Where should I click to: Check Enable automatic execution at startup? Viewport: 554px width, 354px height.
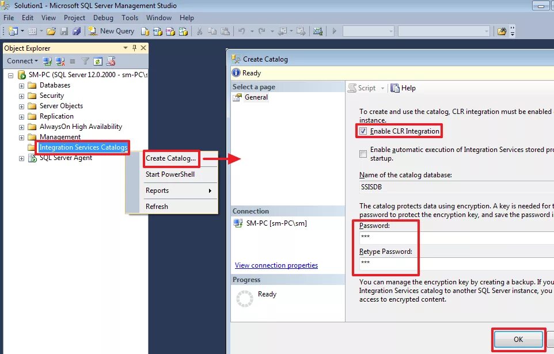pos(363,154)
